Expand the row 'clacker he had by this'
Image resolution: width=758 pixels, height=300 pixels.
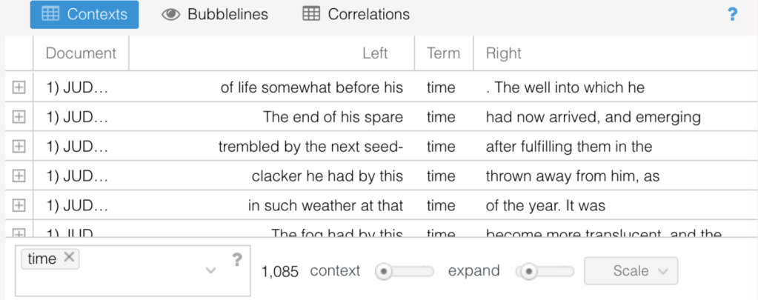click(x=19, y=176)
